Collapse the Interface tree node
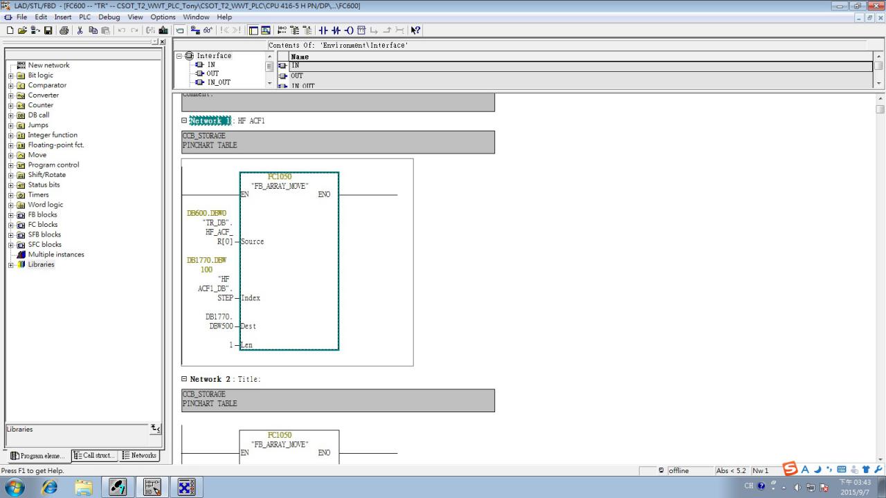 (x=179, y=56)
